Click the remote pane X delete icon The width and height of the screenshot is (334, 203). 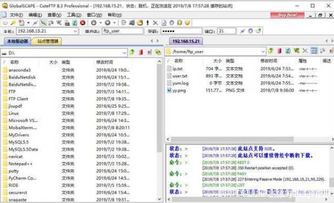pos(305,50)
